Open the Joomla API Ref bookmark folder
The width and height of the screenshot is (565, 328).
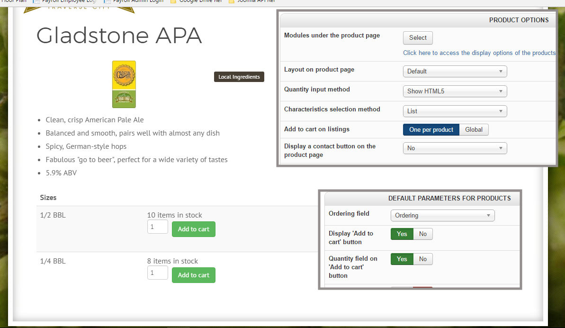[252, 1]
